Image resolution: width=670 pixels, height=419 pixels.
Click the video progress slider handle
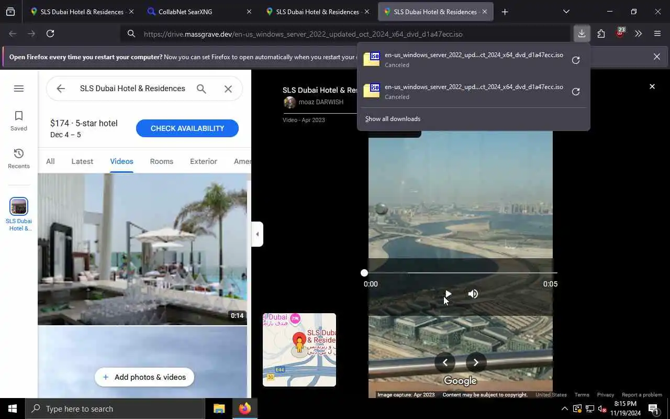tap(364, 273)
